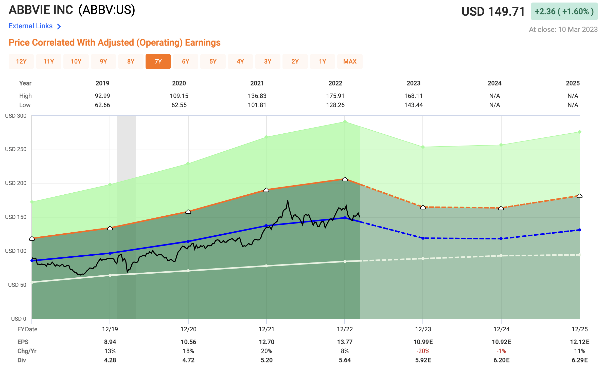
Task: Open the External Links menu
Action: (30, 26)
